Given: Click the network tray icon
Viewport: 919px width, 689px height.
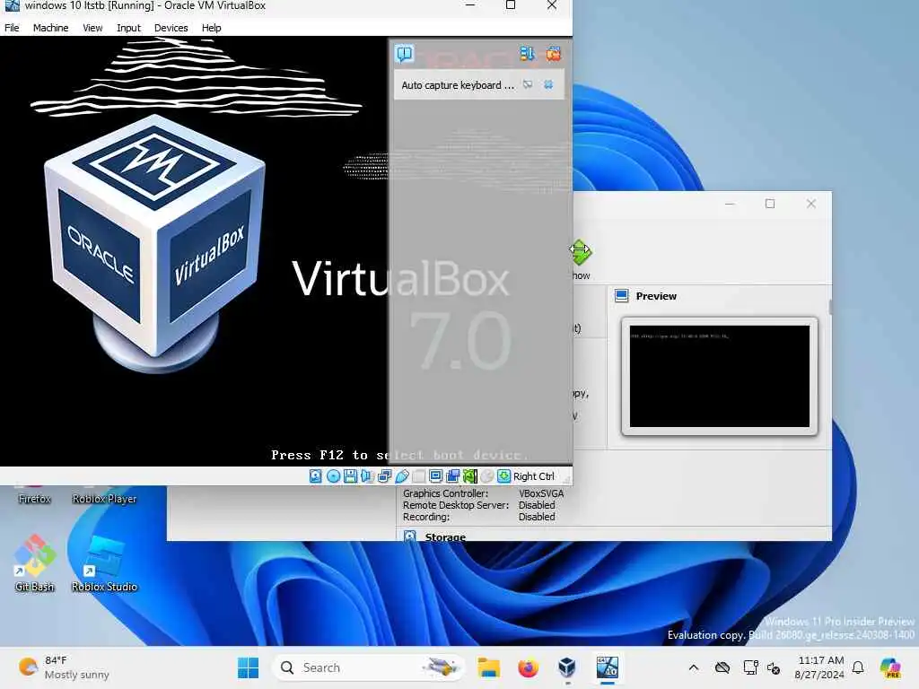Looking at the screenshot, I should point(750,667).
